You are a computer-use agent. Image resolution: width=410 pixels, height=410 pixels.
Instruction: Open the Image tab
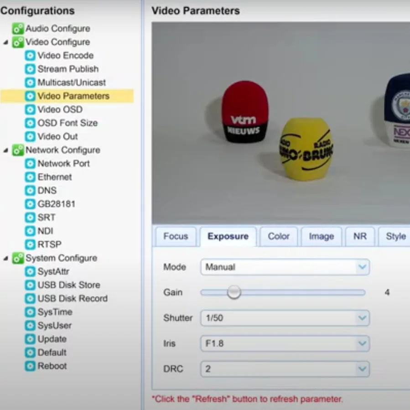coord(322,236)
